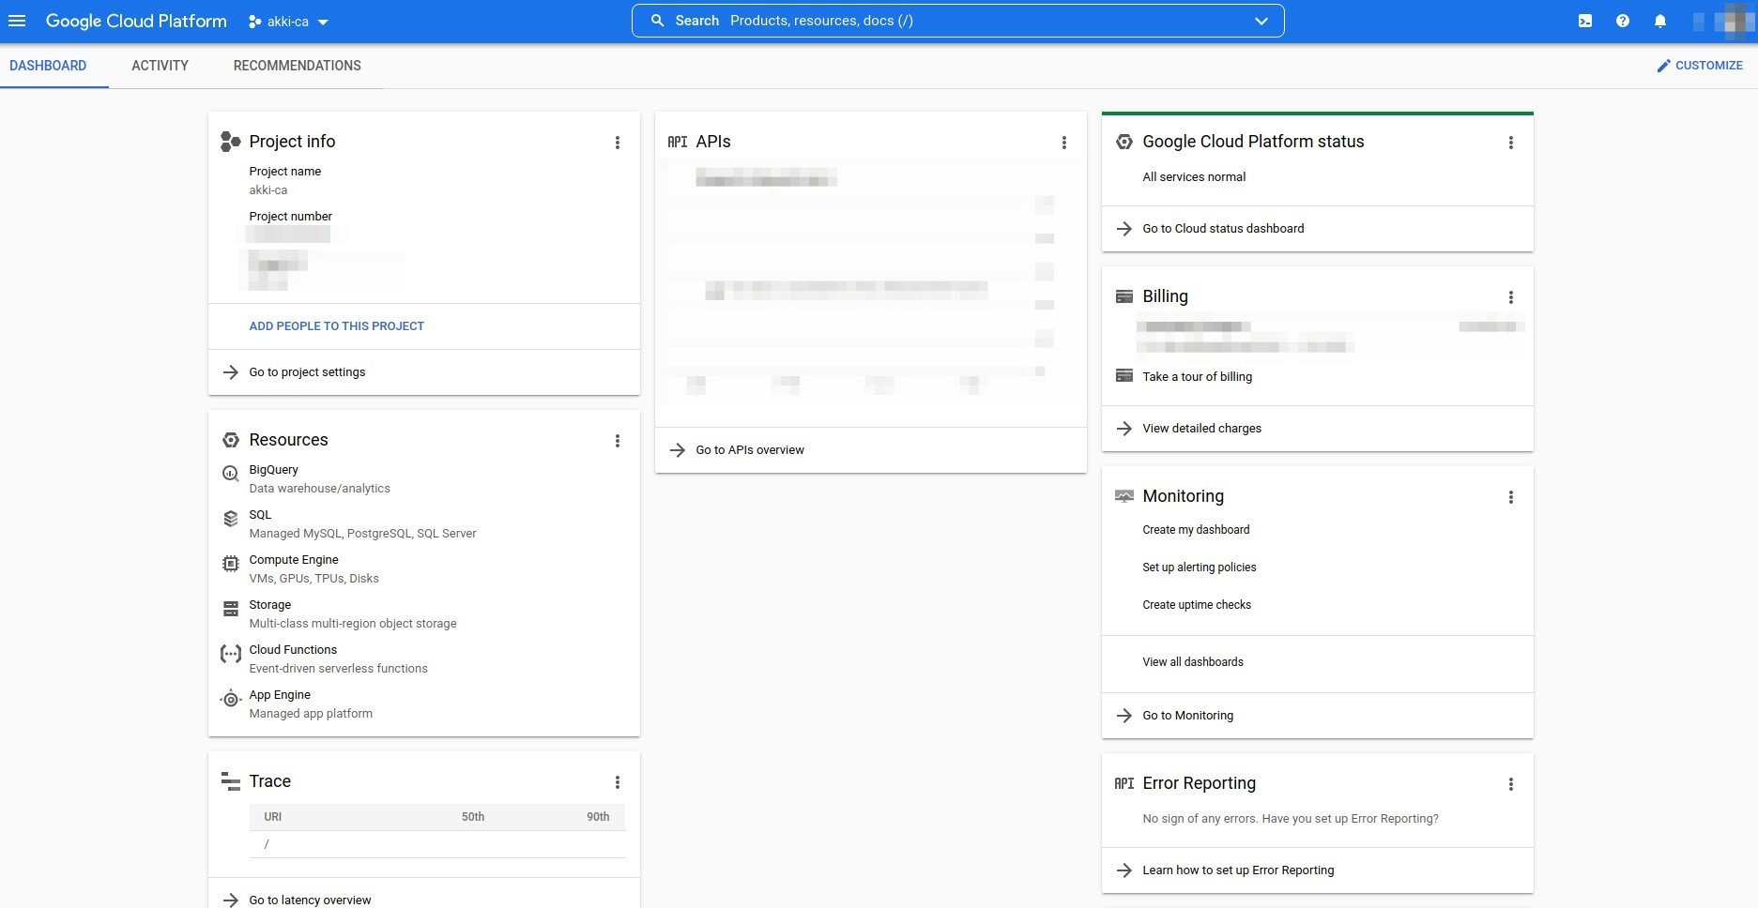Open Resources card overflow menu
This screenshot has height=908, width=1758.
click(x=618, y=441)
